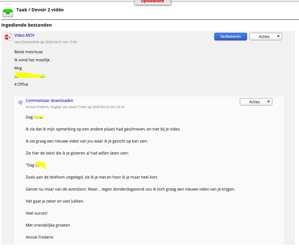
Task: Expand the Acties dropdown beside Verbeteren
Action: point(265,37)
